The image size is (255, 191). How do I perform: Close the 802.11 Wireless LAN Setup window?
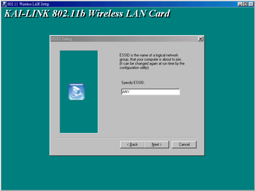pos(251,4)
